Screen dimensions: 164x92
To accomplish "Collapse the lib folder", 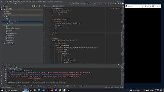I will point(5,18).
